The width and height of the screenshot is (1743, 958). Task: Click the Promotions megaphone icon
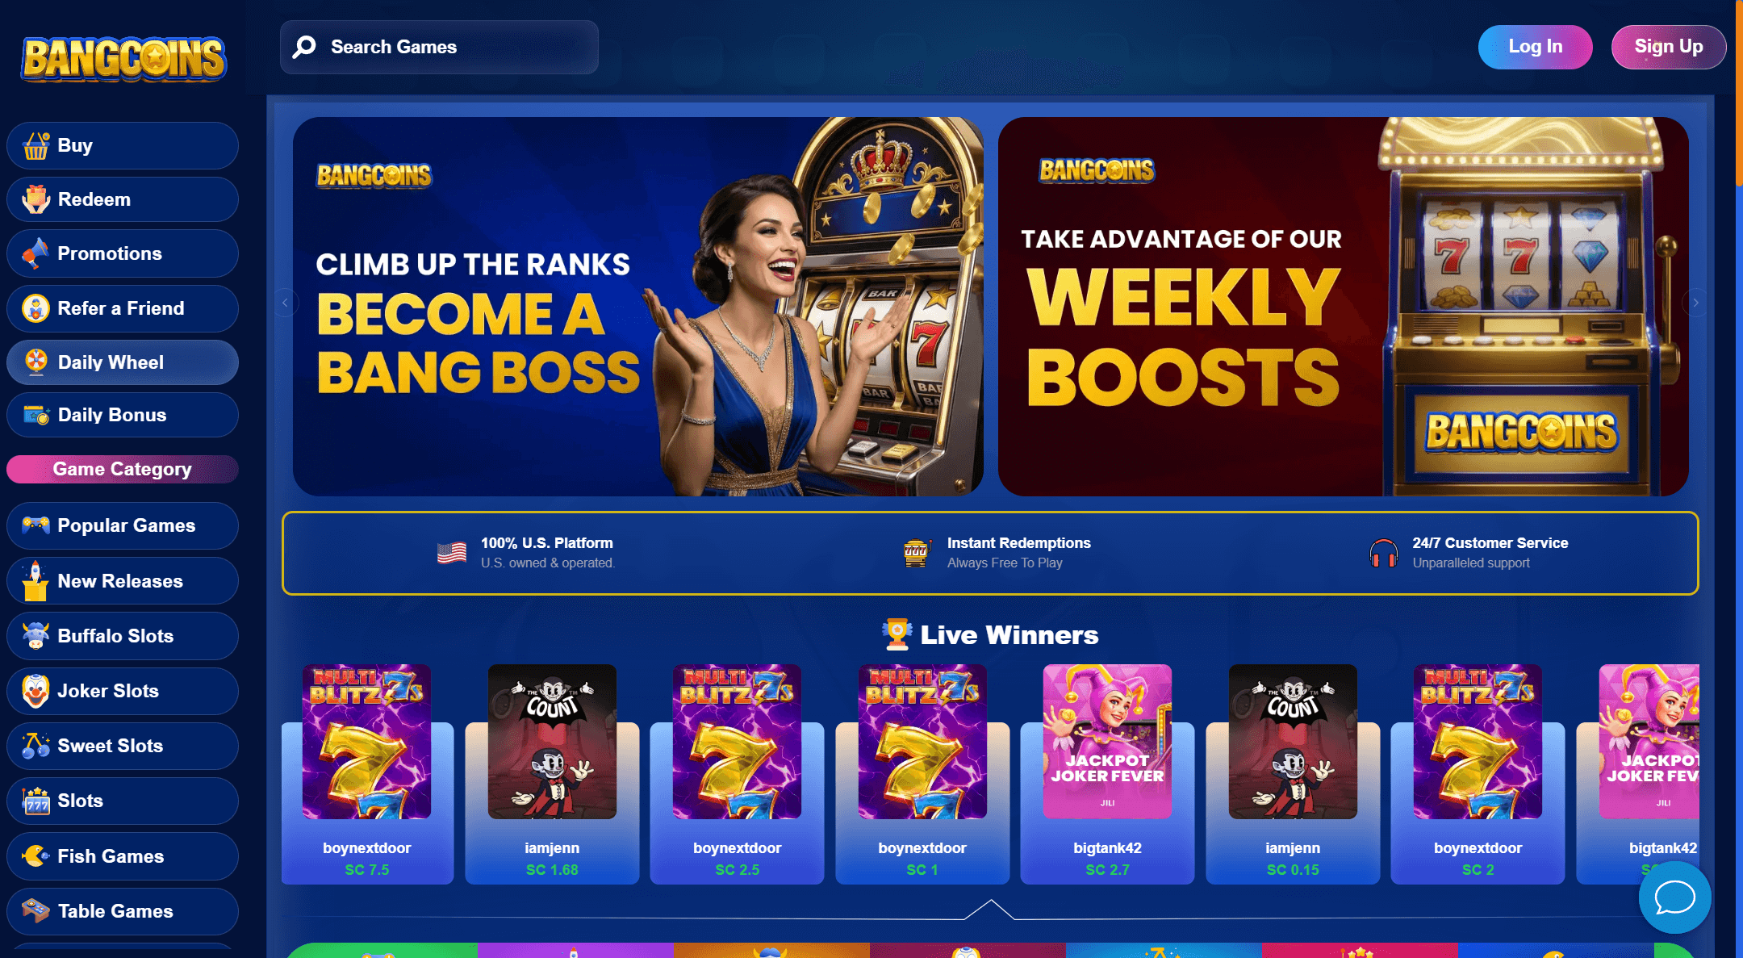(36, 253)
